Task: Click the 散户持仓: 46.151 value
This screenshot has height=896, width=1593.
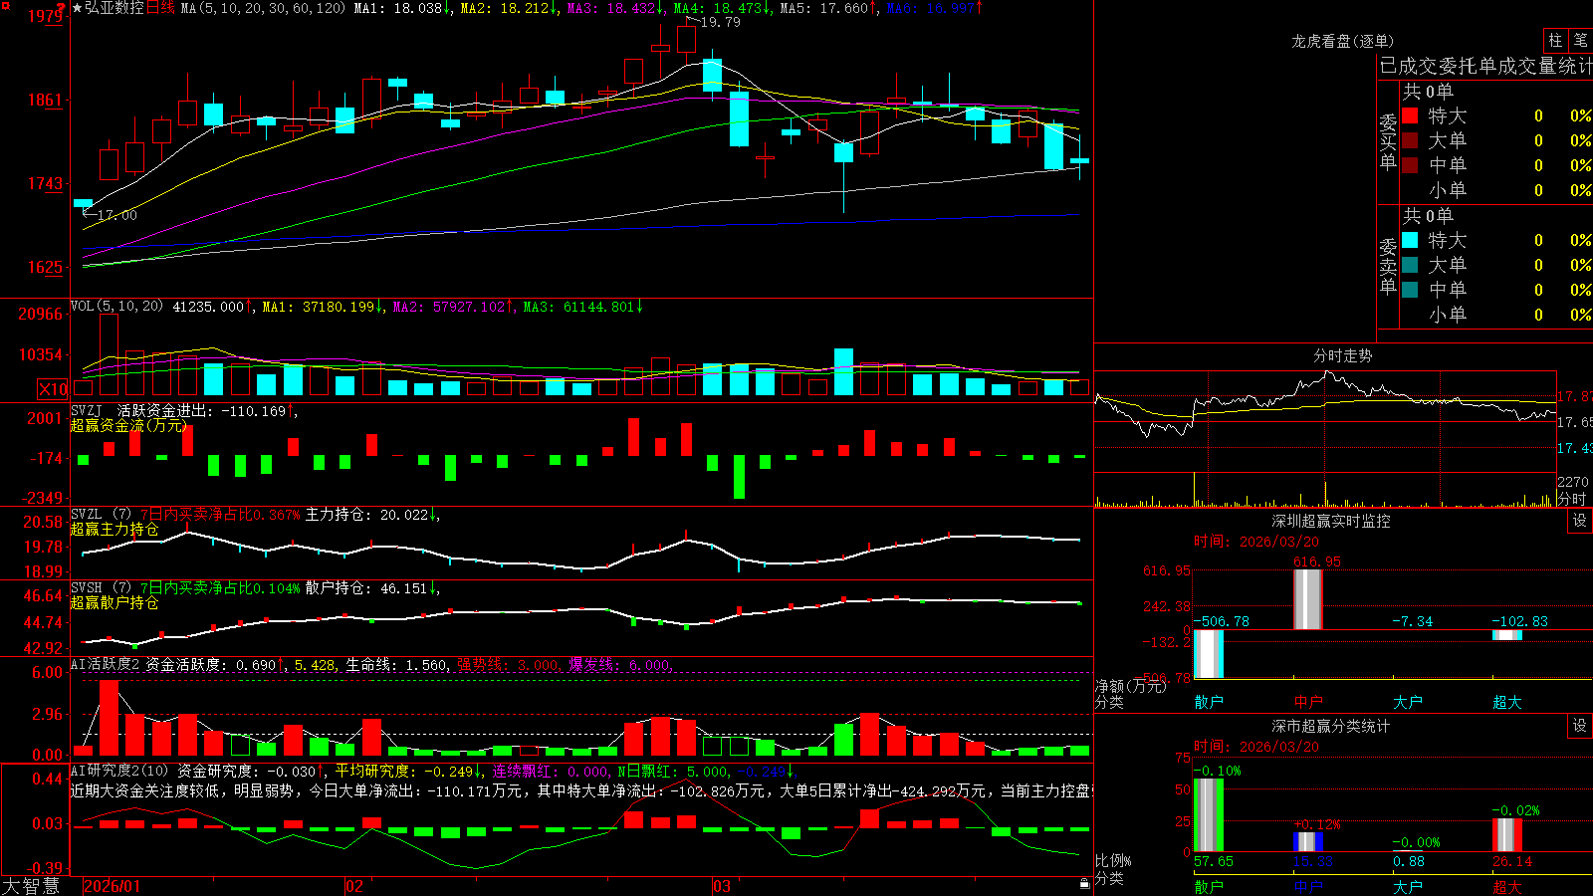Action: (366, 588)
